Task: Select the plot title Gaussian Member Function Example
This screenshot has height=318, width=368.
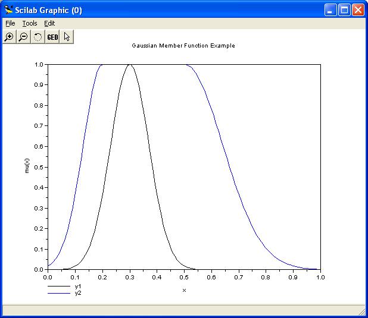Action: click(x=183, y=46)
